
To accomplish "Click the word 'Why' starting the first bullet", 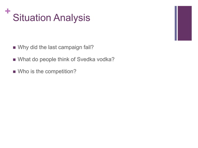I will (23, 48).
